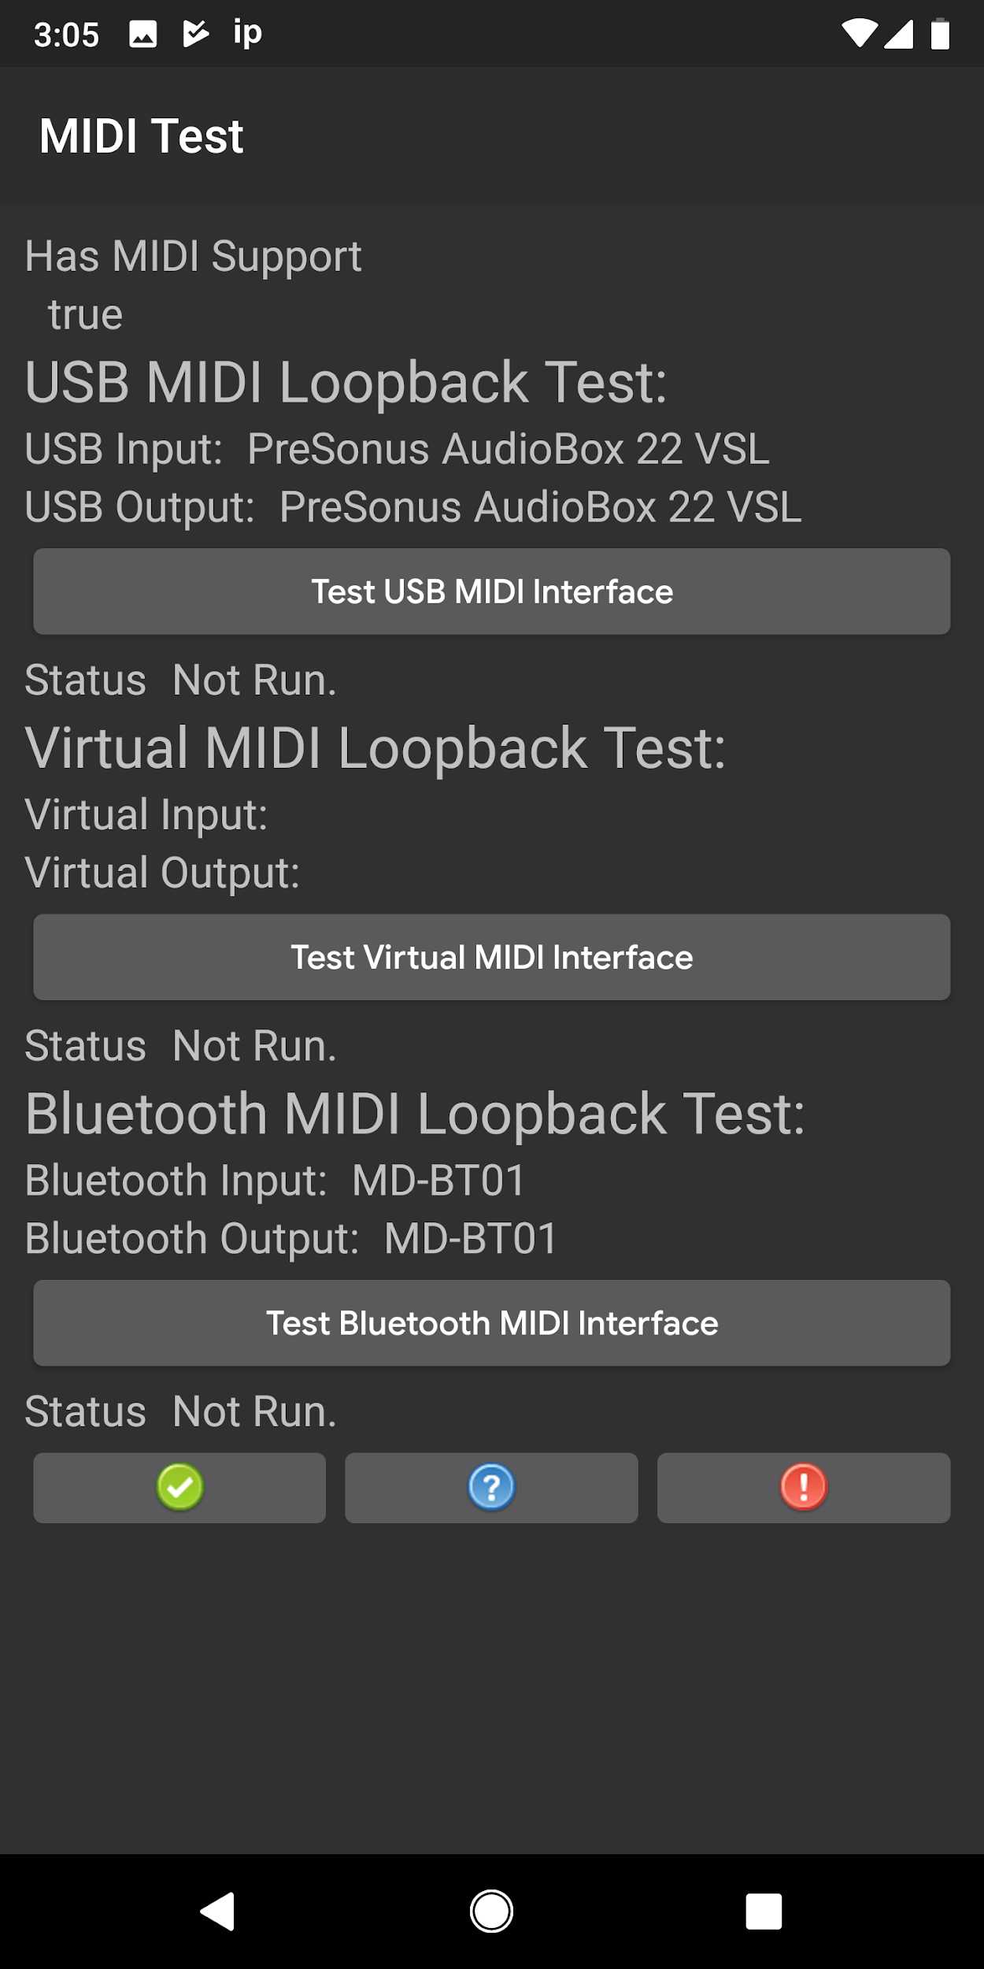Tap the Wi-Fi signal status icon
Image resolution: width=984 pixels, height=1969 pixels.
pos(859,34)
